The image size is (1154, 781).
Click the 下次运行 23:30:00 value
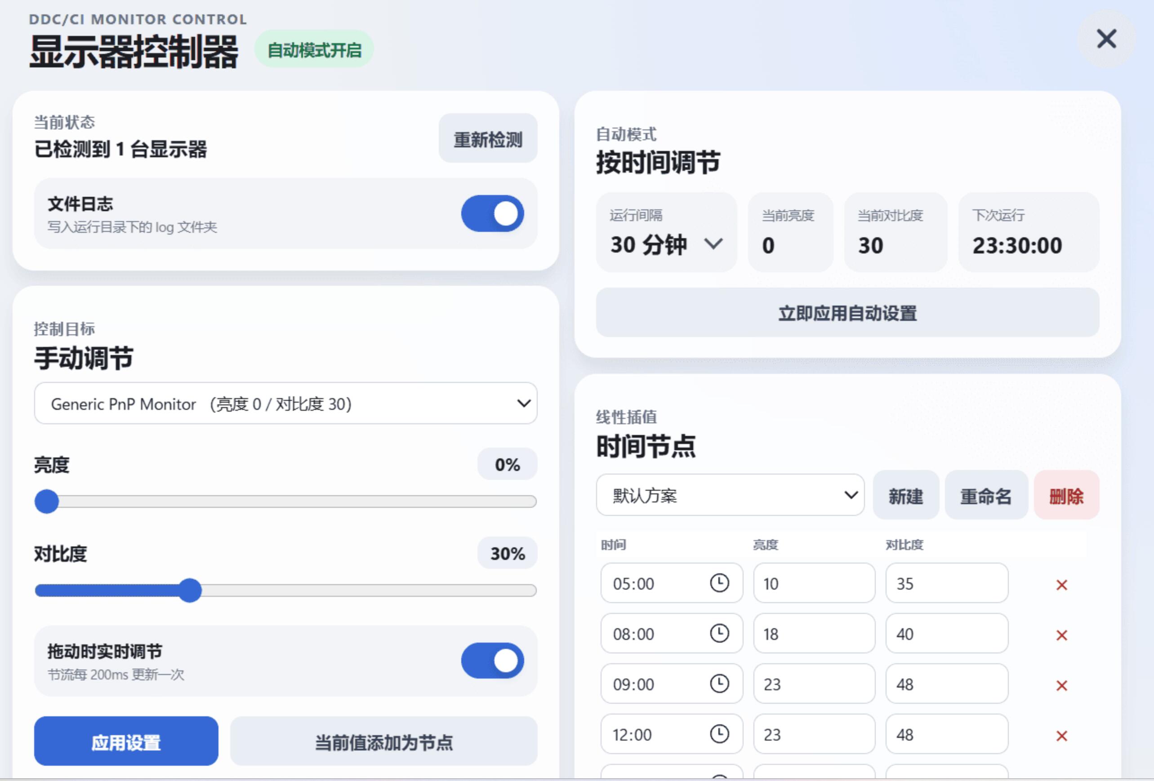[1017, 245]
